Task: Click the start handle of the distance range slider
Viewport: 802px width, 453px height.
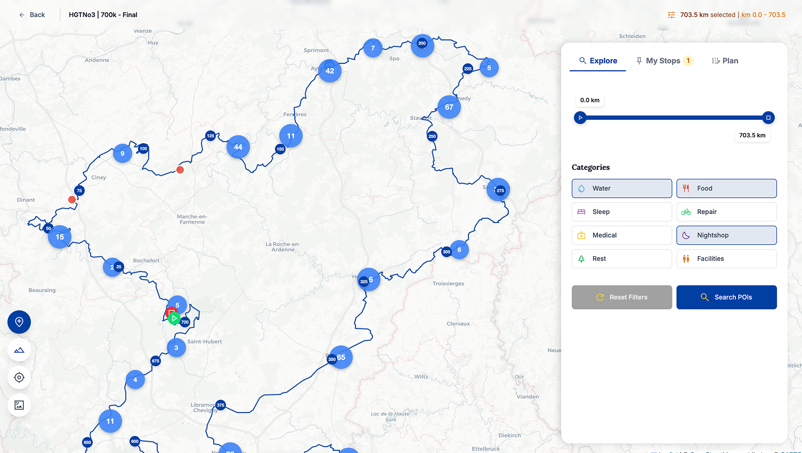Action: click(x=580, y=117)
